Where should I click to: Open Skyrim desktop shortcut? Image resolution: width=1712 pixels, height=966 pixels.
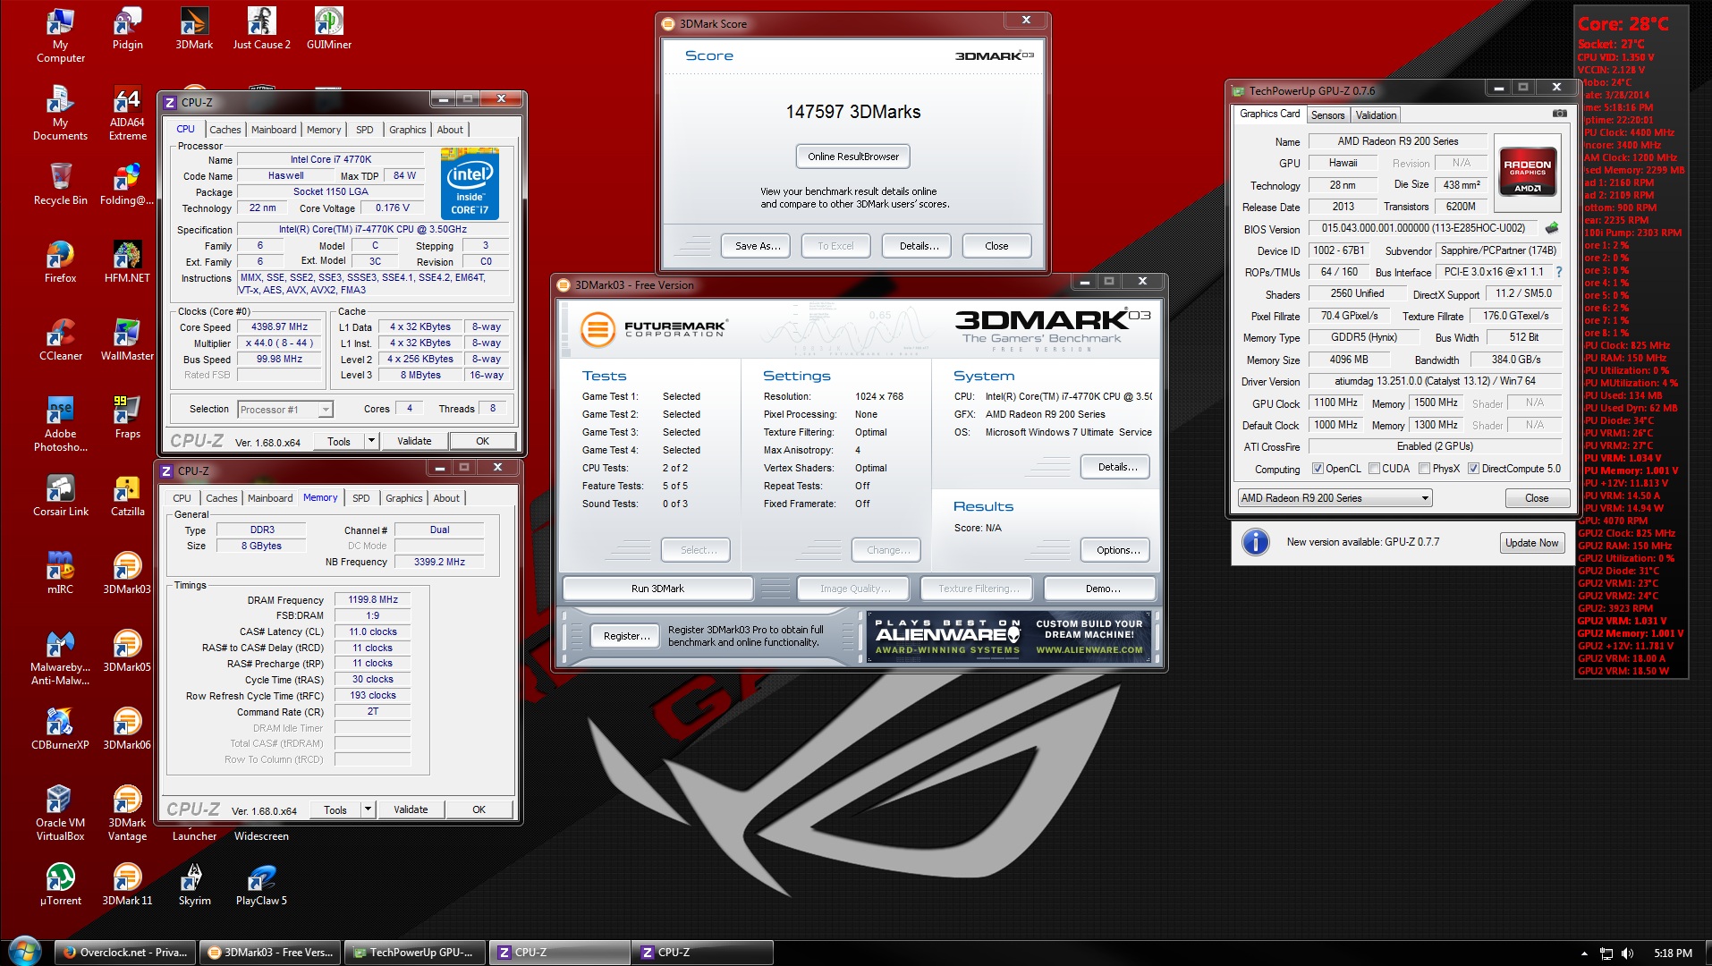point(194,885)
